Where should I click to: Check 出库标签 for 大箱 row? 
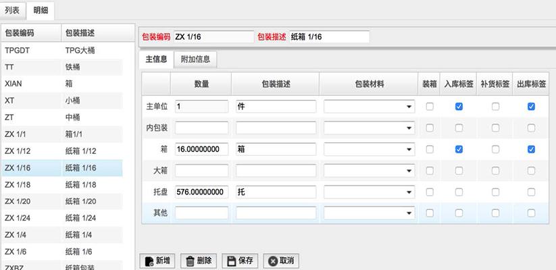click(x=531, y=171)
